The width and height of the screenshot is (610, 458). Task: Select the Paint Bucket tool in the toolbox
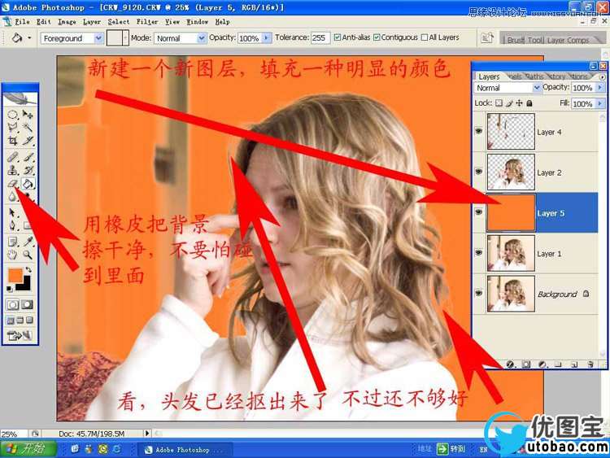click(x=28, y=183)
